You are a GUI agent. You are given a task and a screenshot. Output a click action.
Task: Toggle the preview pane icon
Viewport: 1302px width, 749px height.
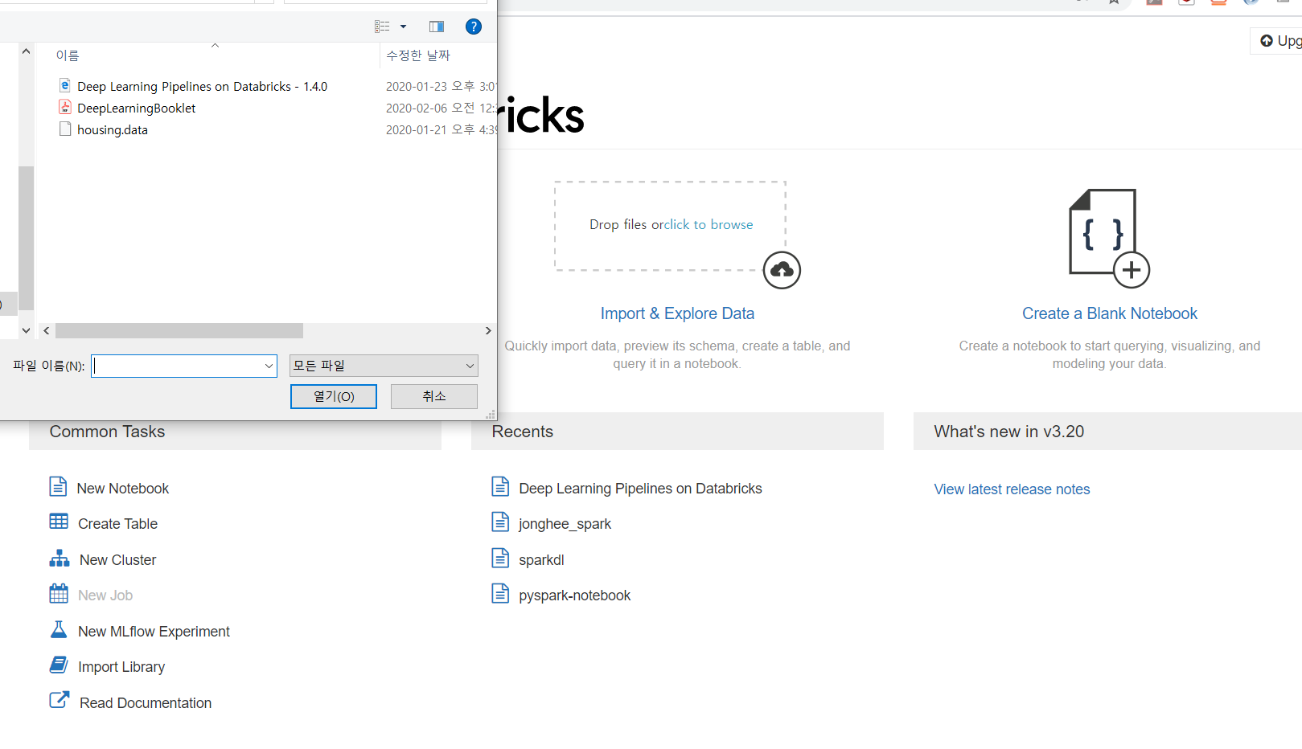point(437,27)
